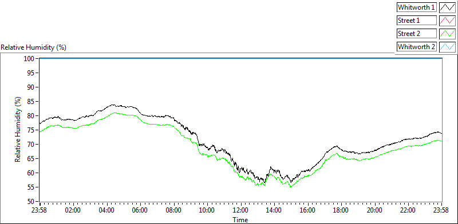Viewport: 458px width, 224px height.
Task: Click the 23:58 end time axis label
Action: tap(442, 210)
